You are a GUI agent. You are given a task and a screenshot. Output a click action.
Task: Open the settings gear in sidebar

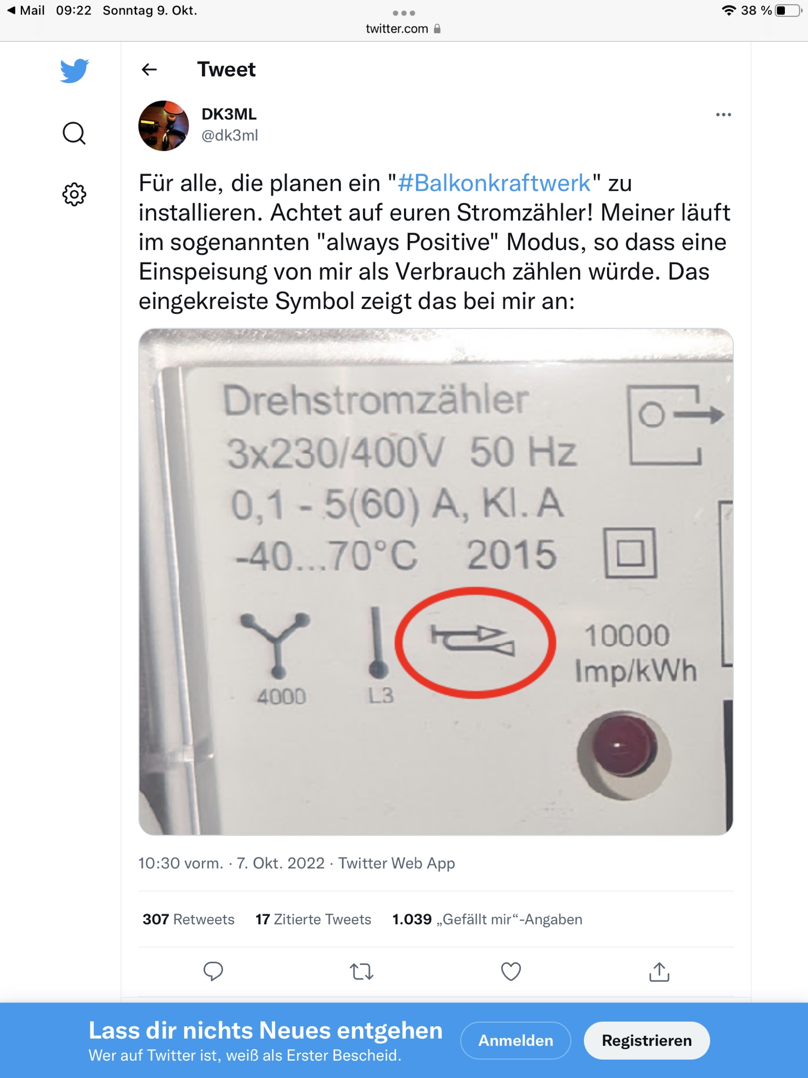[x=74, y=194]
